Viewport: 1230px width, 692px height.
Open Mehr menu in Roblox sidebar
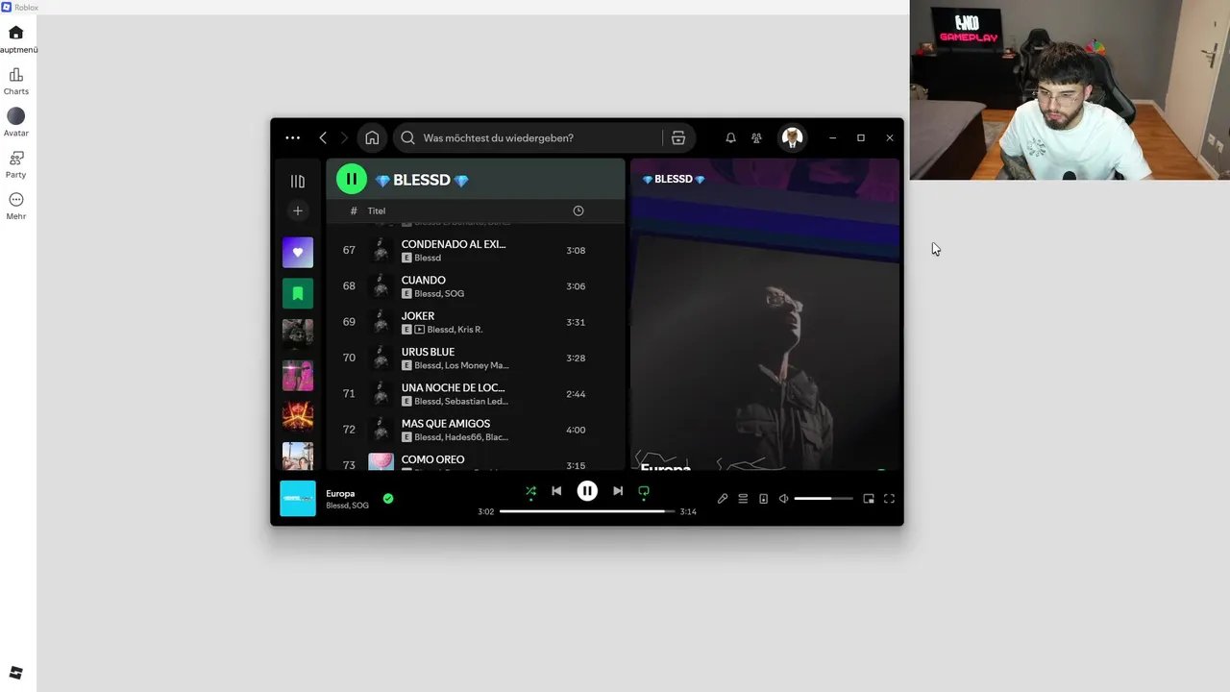15,200
